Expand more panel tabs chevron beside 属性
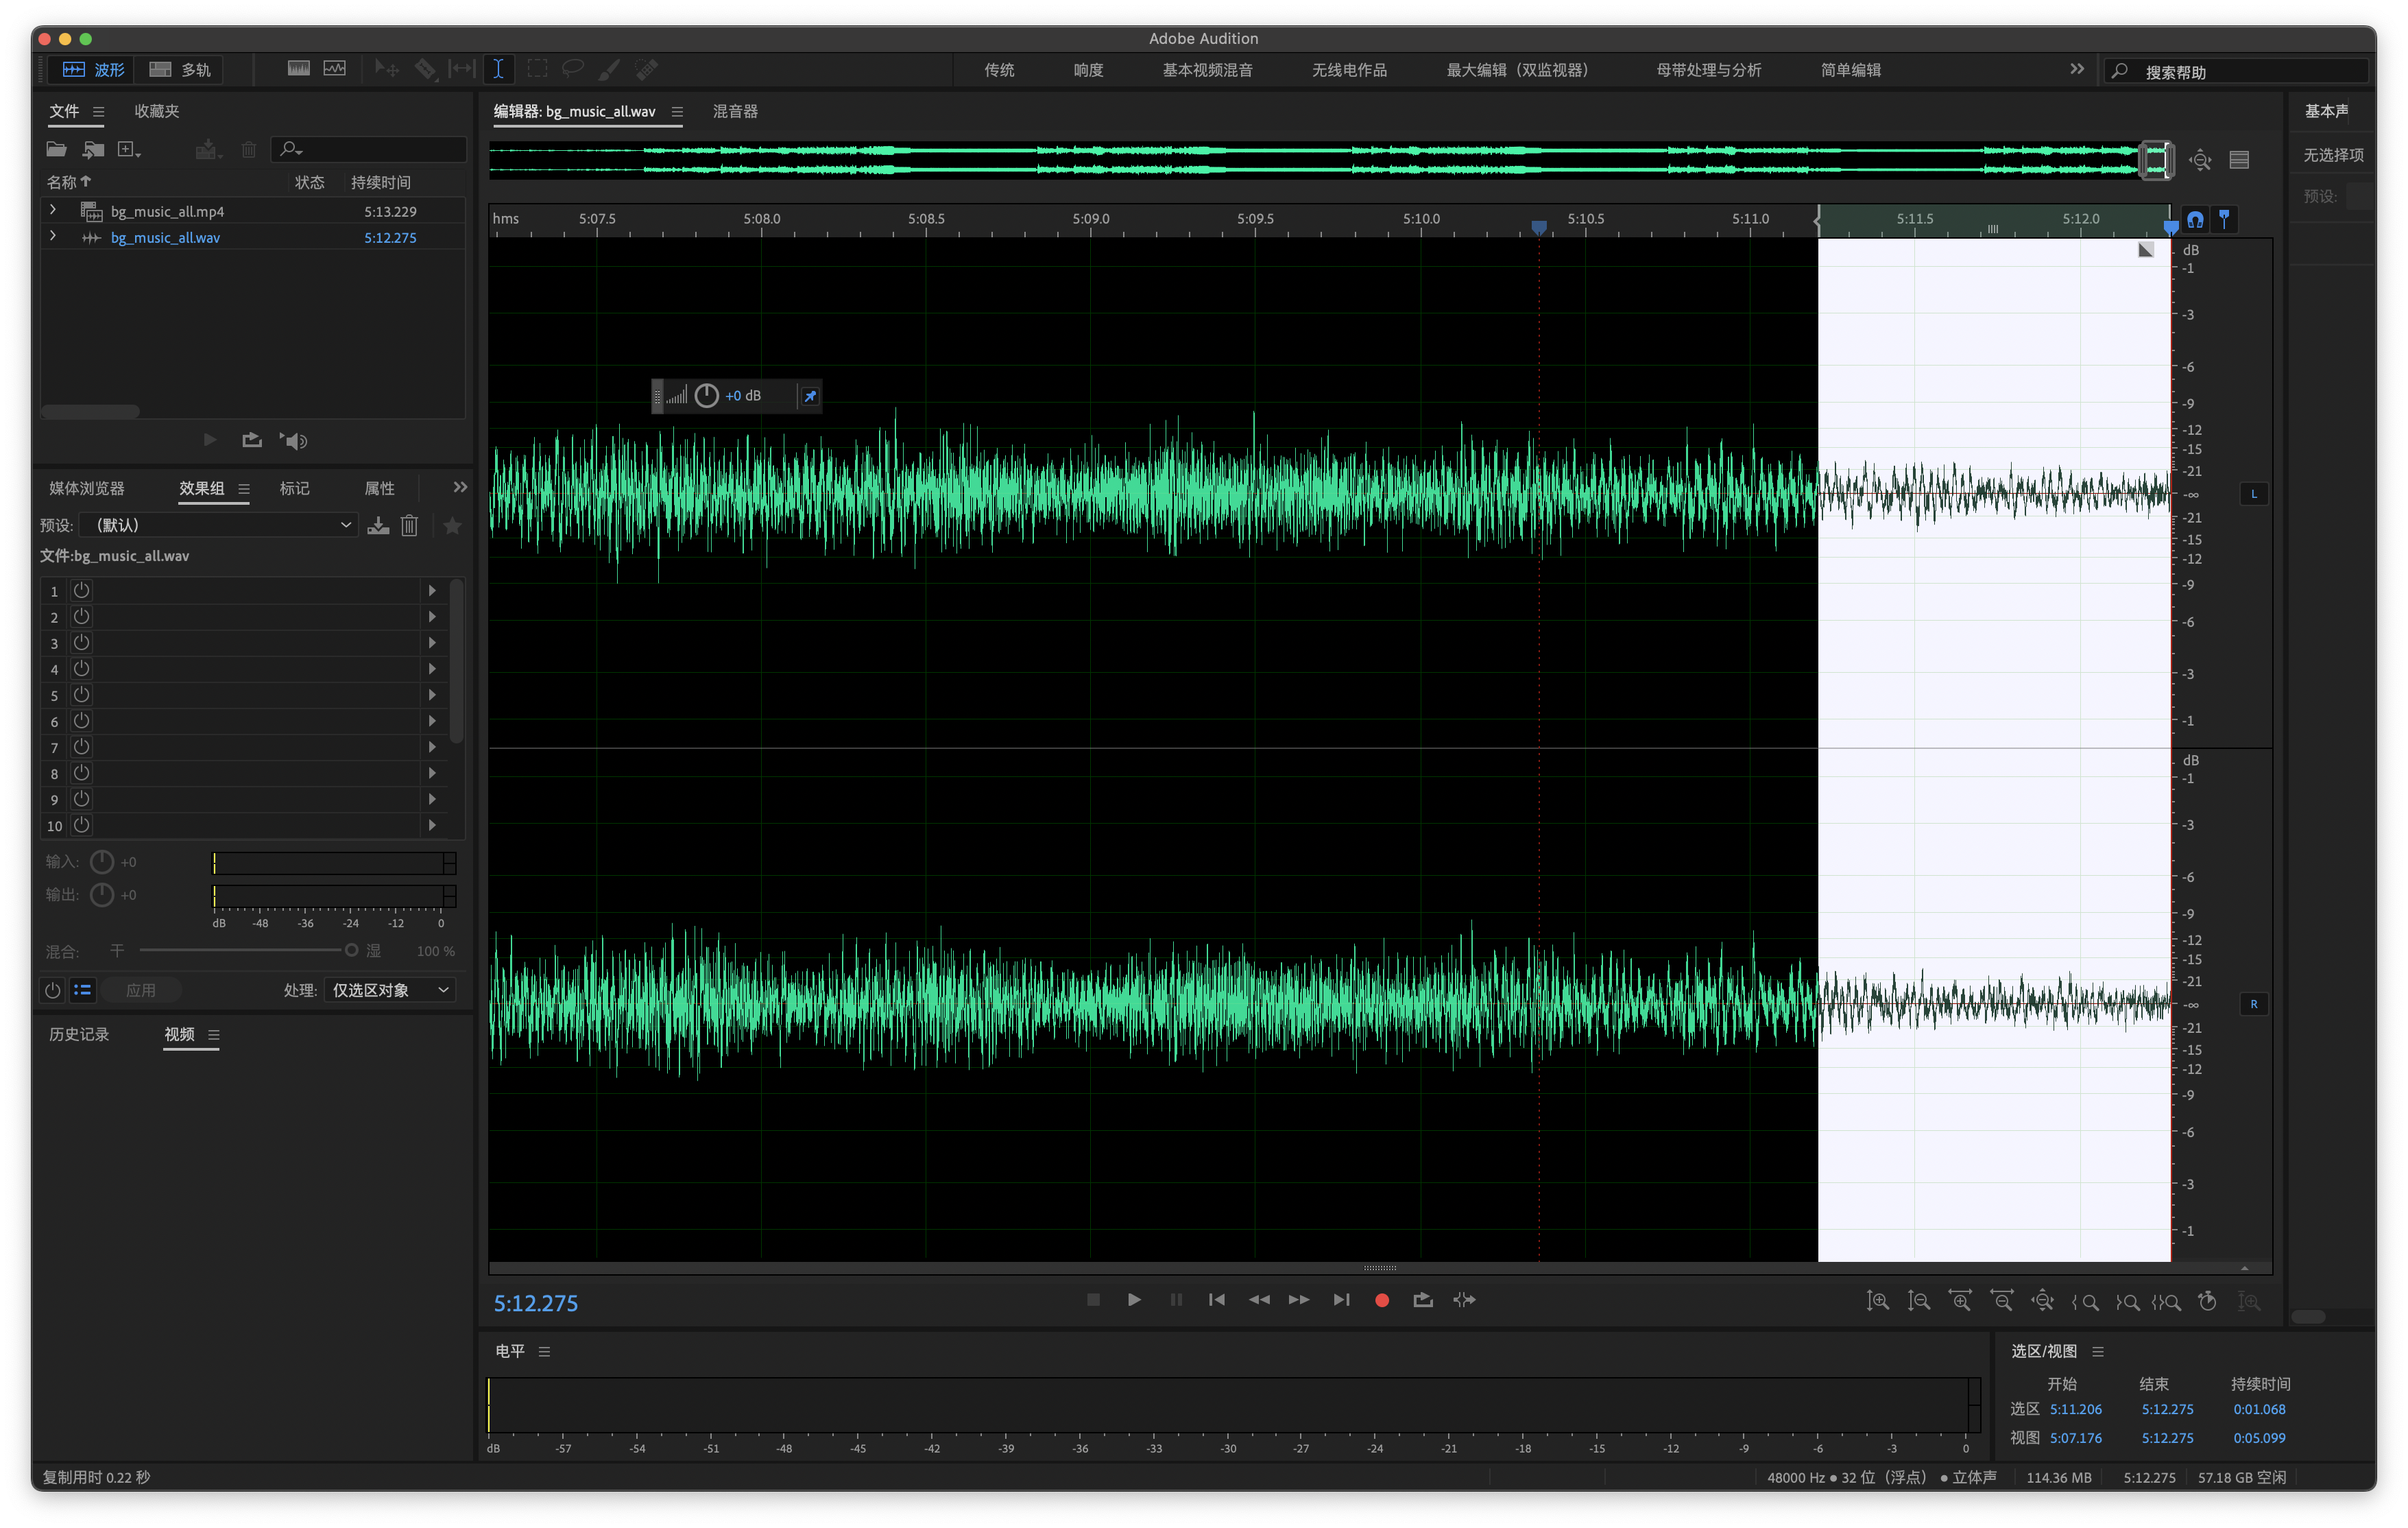 (x=460, y=487)
